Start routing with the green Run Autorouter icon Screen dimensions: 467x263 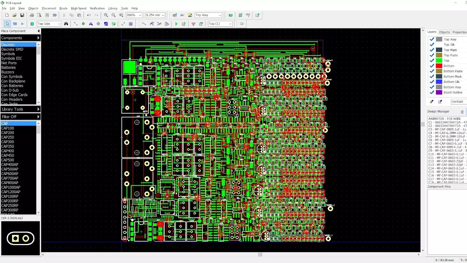tap(176, 23)
